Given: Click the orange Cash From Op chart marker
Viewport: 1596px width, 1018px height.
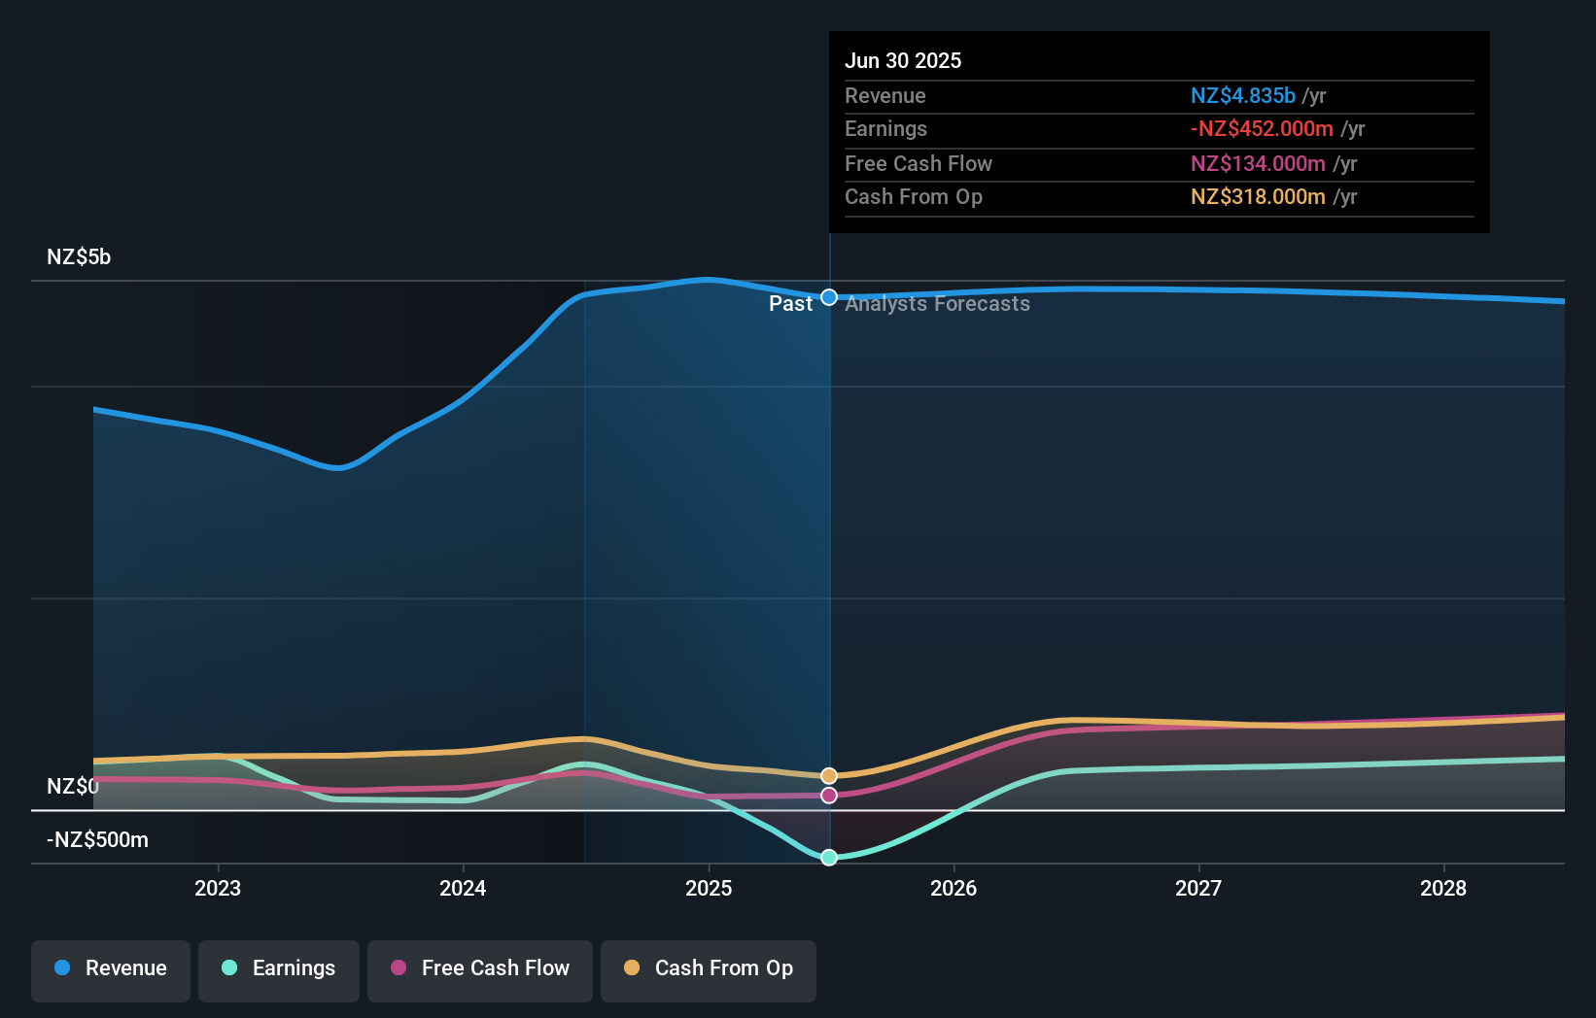Looking at the screenshot, I should point(828,775).
